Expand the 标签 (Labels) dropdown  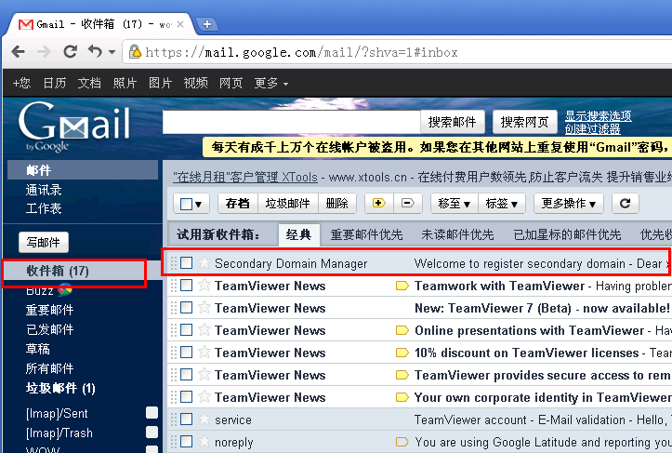click(x=503, y=203)
